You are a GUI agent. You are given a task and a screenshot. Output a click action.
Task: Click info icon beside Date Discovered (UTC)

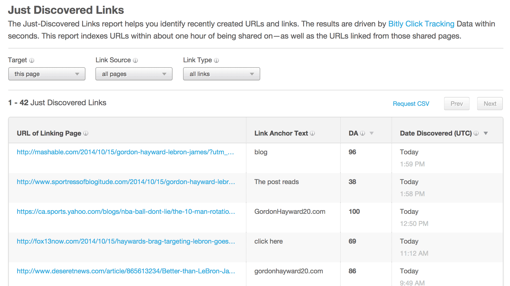pyautogui.click(x=476, y=133)
